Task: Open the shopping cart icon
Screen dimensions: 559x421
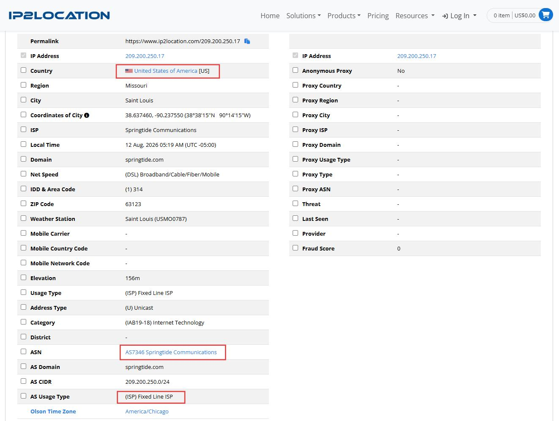Action: pos(546,15)
